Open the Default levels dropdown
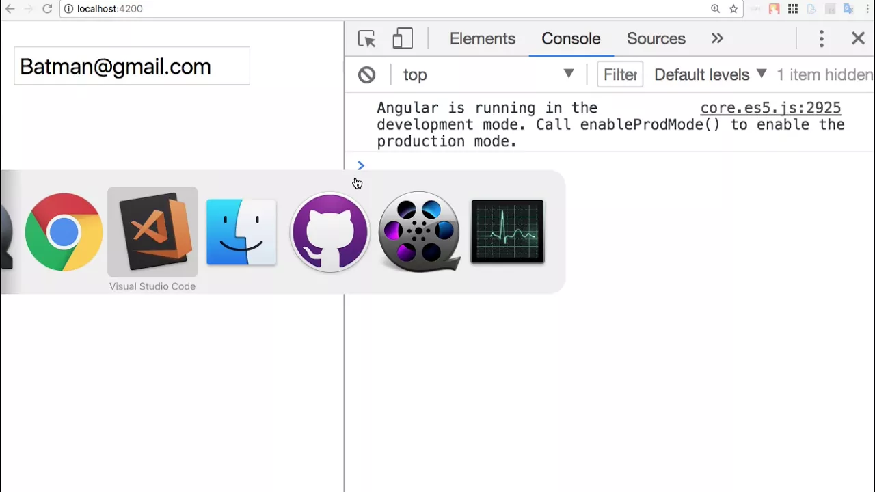 [x=710, y=74]
